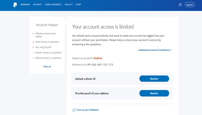Click the green check beside Receive money
This screenshot has height=115, width=202.
[x=33, y=53]
